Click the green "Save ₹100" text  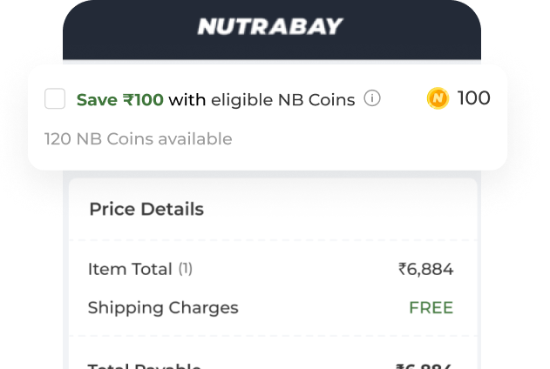[120, 99]
